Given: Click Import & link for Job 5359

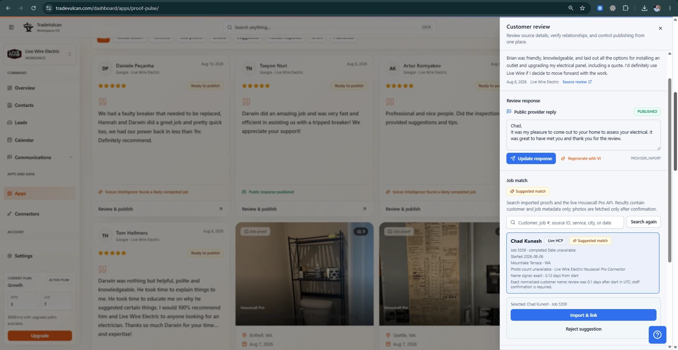Looking at the screenshot, I should tap(583, 315).
